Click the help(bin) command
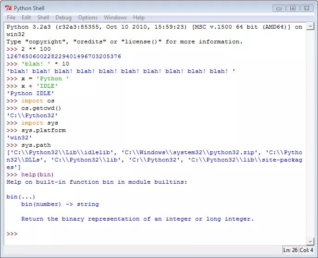This screenshot has width=318, height=258. [x=30, y=174]
